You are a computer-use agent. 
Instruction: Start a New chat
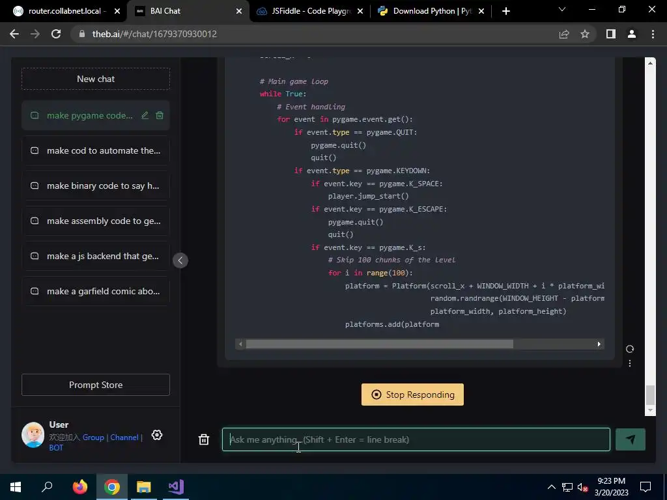96,79
